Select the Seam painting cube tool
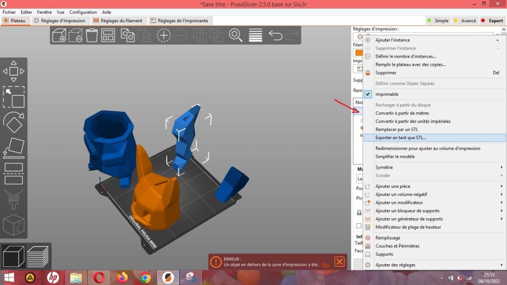The height and width of the screenshot is (285, 507). (x=14, y=225)
